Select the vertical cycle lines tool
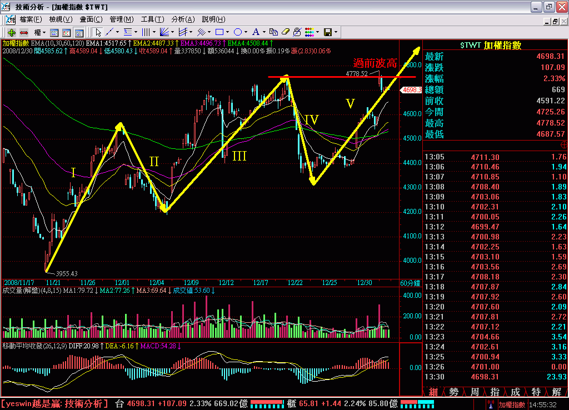This screenshot has height=410, width=569. click(146, 32)
